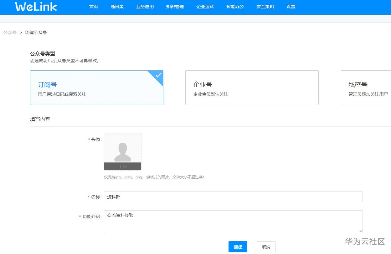Open 知识管理 in the top bar
This screenshot has width=391, height=254.
(175, 7)
